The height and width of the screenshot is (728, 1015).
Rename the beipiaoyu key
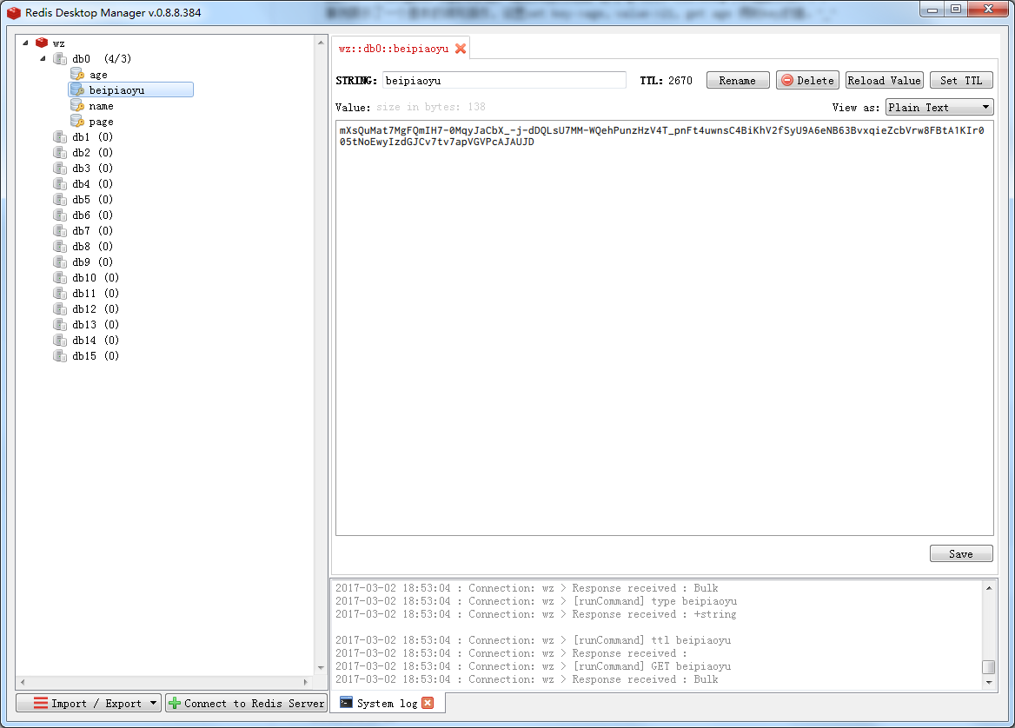(737, 80)
